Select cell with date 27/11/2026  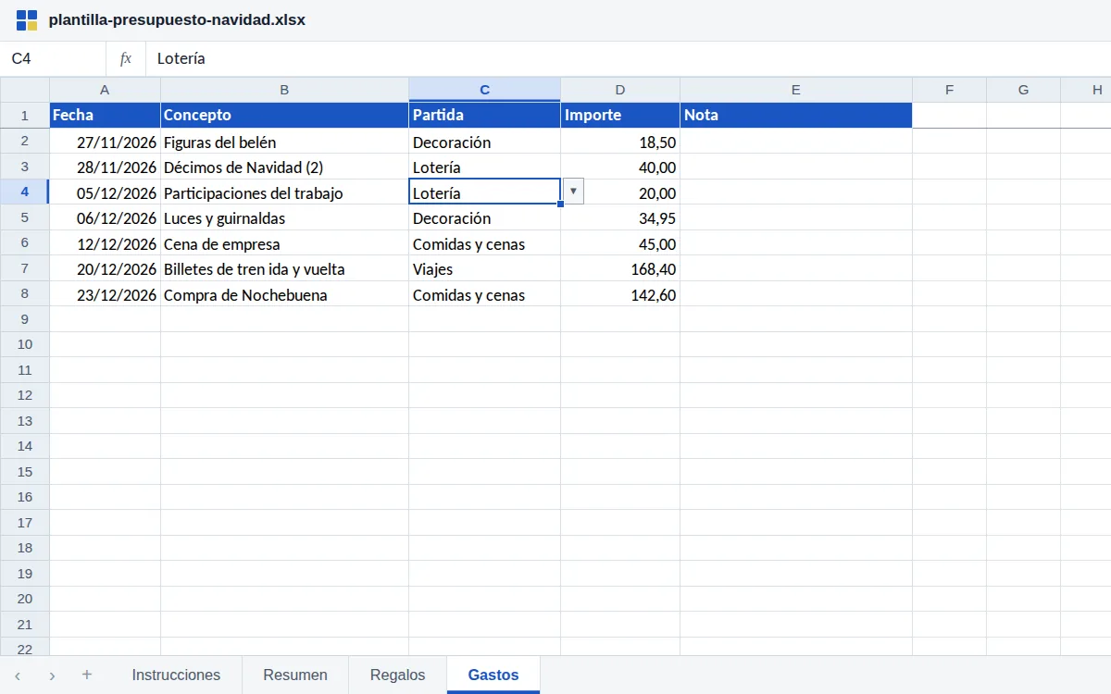[x=105, y=142]
